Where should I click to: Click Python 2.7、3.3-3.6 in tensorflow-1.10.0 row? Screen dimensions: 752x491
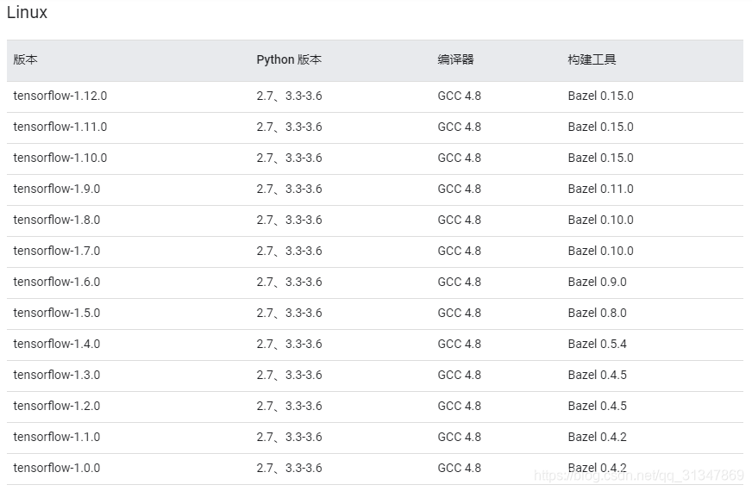(x=289, y=158)
